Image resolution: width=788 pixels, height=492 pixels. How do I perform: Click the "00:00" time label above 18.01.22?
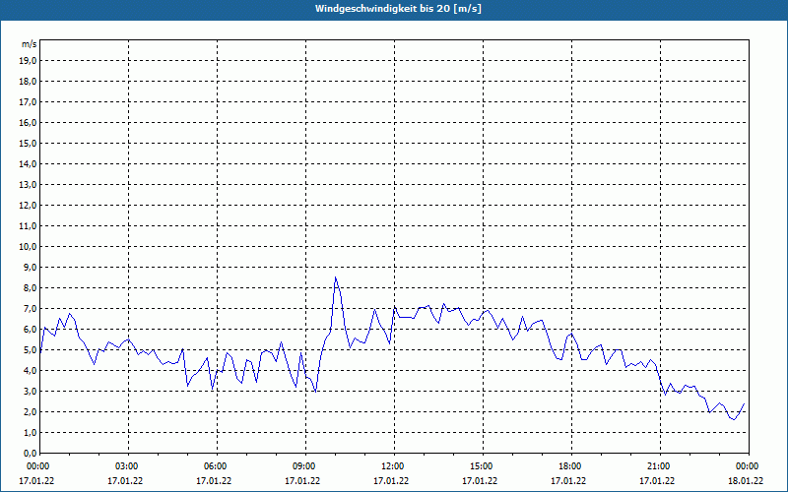(x=749, y=466)
